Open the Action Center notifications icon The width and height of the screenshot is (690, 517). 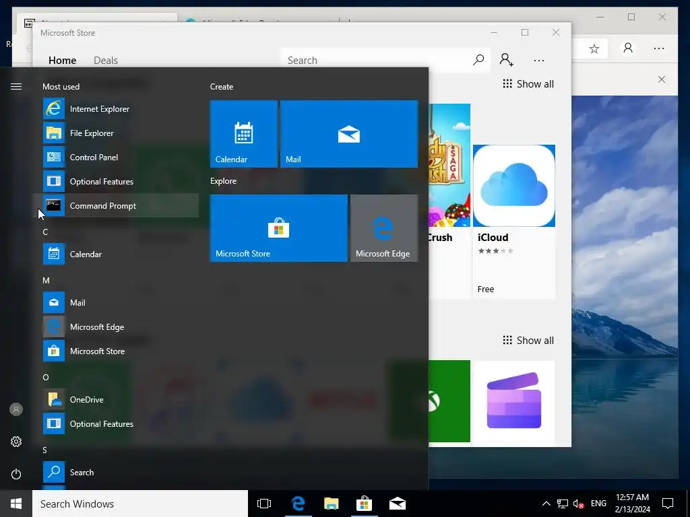(x=668, y=504)
